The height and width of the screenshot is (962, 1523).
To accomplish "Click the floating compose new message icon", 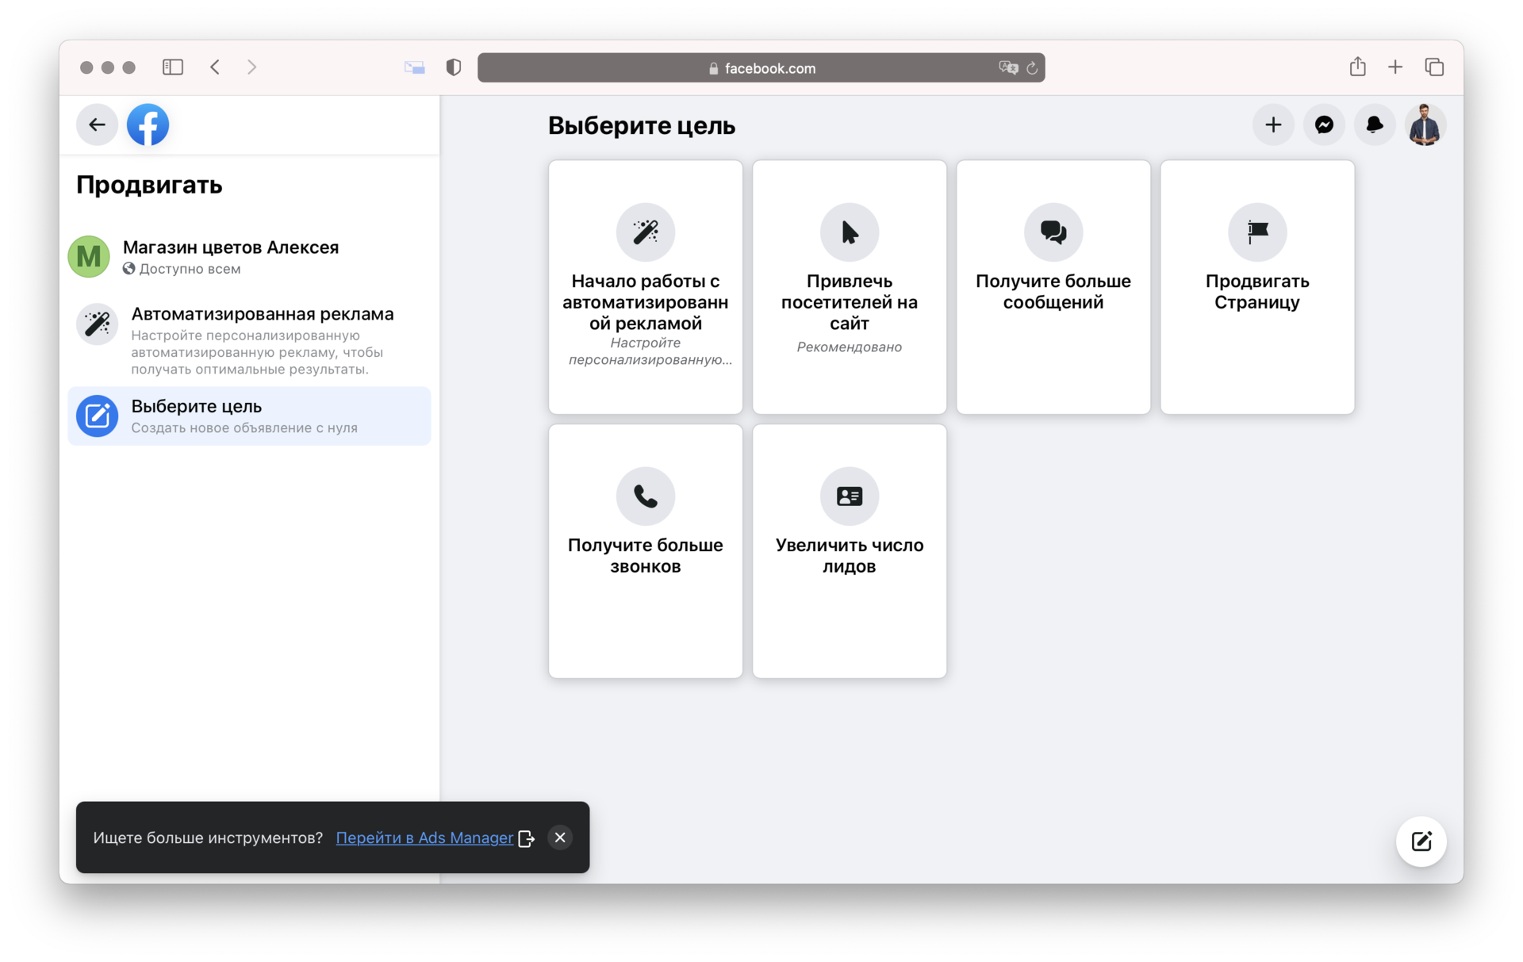I will [1421, 841].
